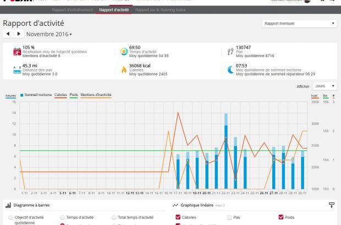Open the Rapport mensuel dropdown
The height and width of the screenshot is (225, 341).
(x=299, y=24)
